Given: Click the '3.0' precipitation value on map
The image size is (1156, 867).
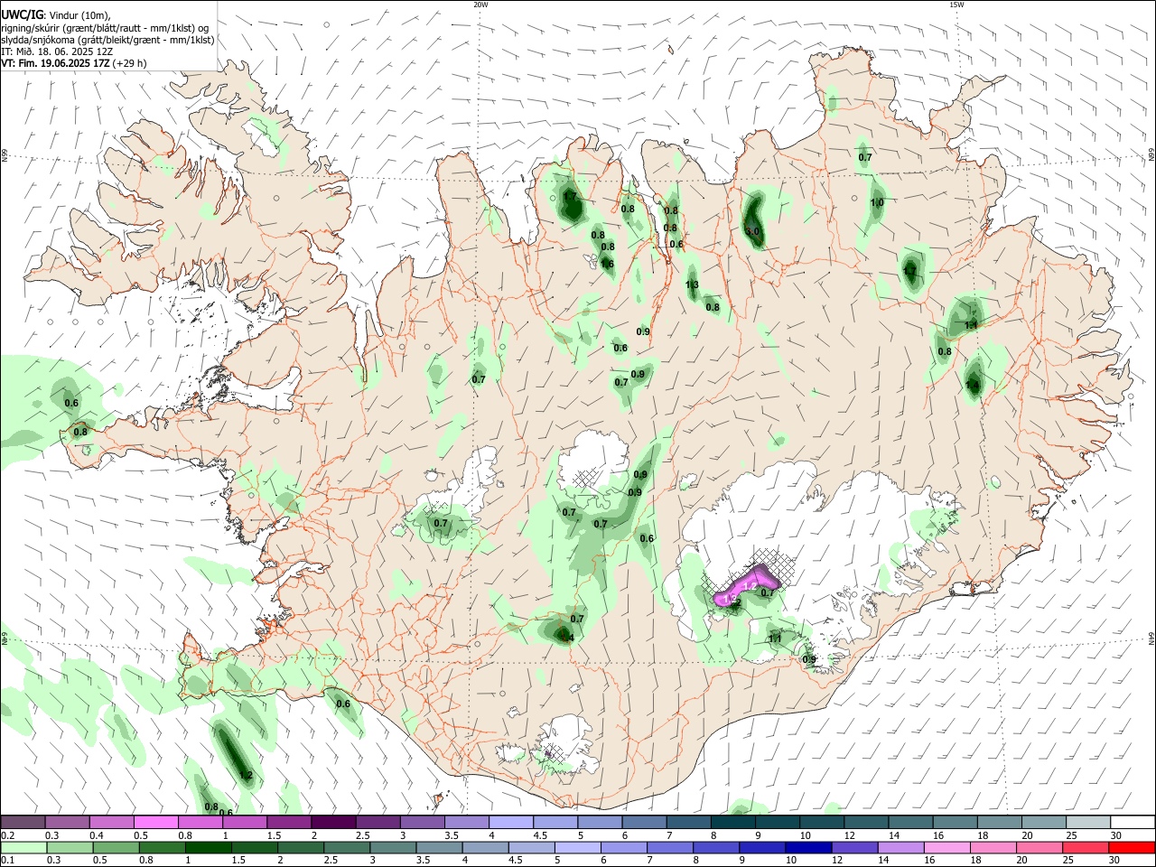Looking at the screenshot, I should pos(753,231).
